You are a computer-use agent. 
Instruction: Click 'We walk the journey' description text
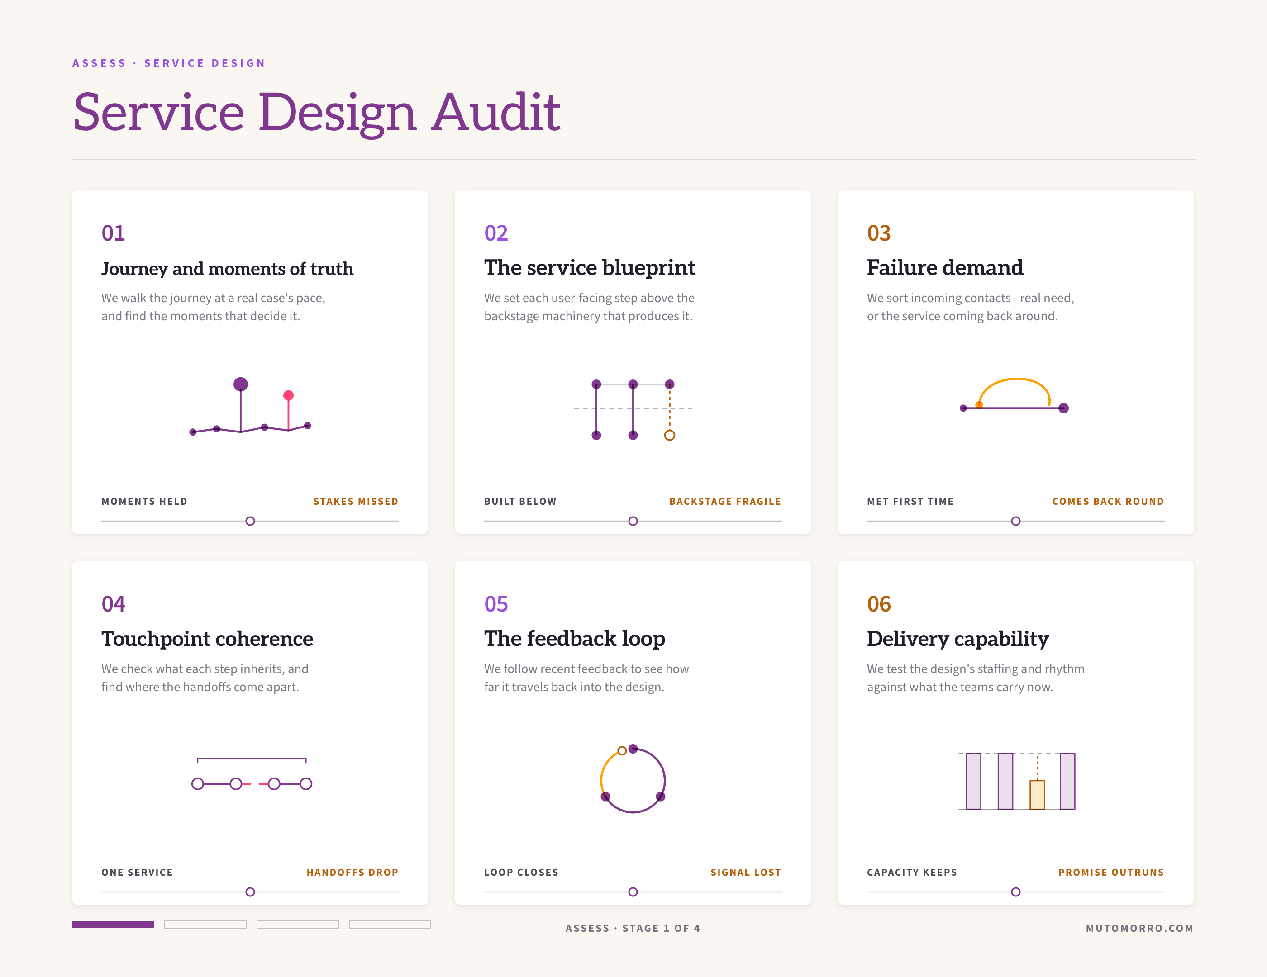point(214,307)
